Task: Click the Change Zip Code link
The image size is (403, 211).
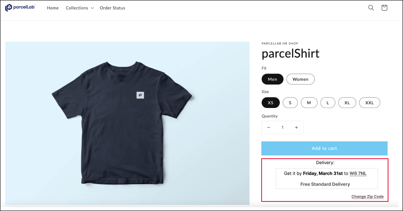Action: coord(367,196)
